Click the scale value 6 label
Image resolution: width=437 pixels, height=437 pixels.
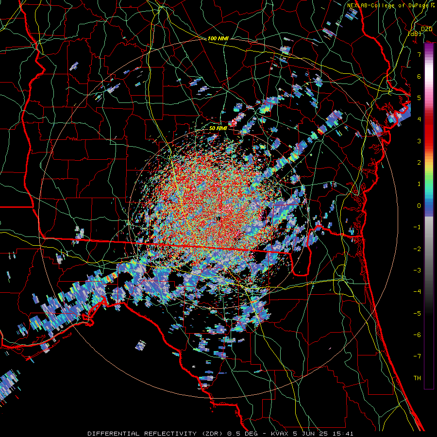tap(419, 76)
